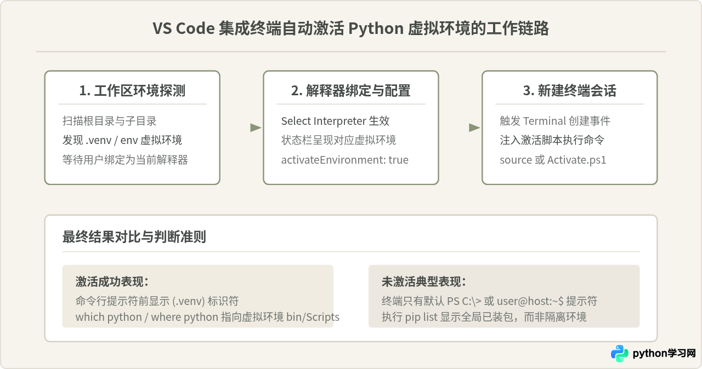Viewport: 702px width, 369px height.
Task: Click the Python logo icon
Action: [x=620, y=354]
